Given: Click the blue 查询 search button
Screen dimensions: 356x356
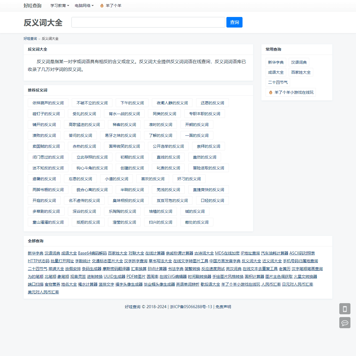Looking at the screenshot, I should click(234, 22).
